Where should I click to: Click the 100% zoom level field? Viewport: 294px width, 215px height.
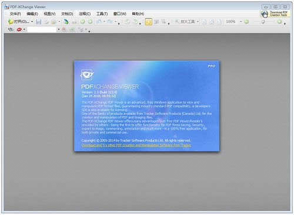click(231, 22)
